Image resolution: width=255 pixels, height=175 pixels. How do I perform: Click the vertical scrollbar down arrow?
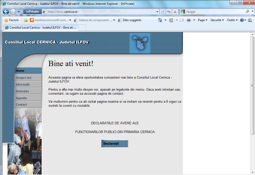point(252,172)
